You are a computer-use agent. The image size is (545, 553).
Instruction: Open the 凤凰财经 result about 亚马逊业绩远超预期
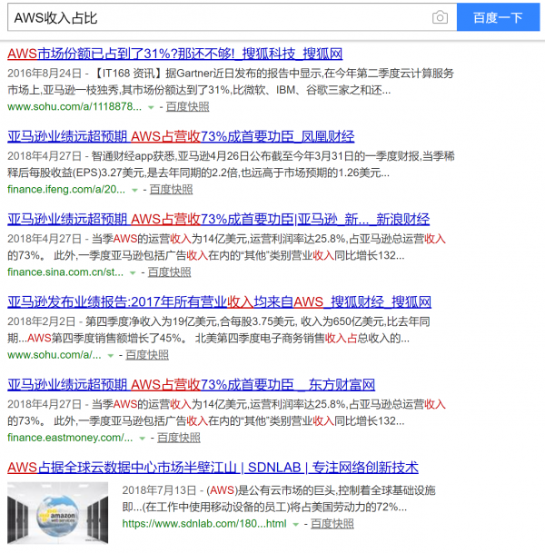(x=181, y=136)
